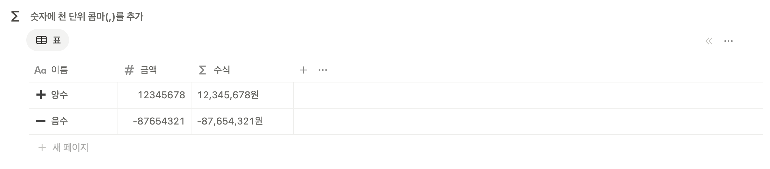Click the table grid icon in 표 tab
The image size is (770, 169).
point(41,40)
